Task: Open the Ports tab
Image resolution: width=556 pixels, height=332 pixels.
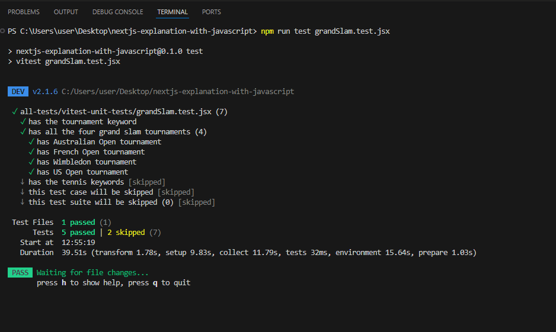Action: [212, 12]
